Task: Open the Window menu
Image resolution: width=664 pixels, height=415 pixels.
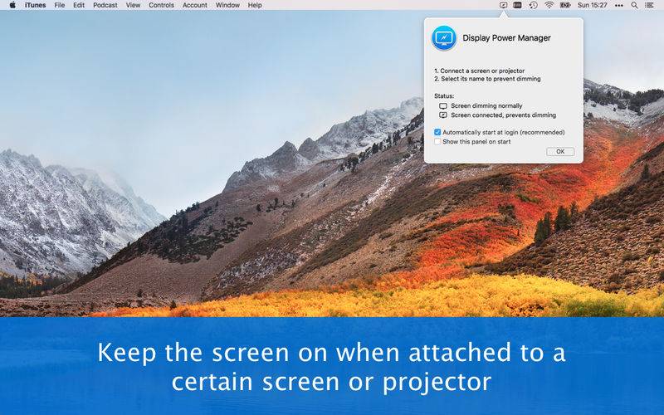Action: [227, 5]
